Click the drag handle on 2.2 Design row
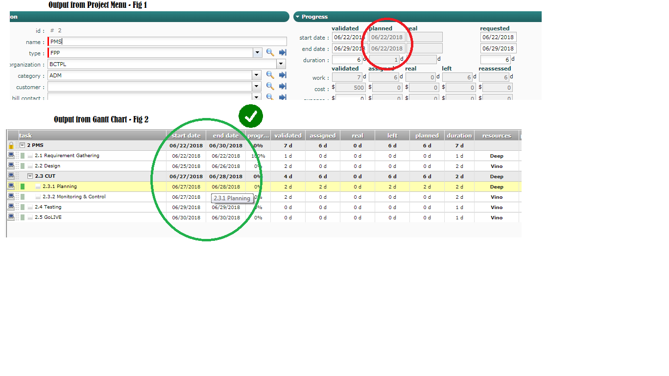This screenshot has width=669, height=376. [17, 166]
